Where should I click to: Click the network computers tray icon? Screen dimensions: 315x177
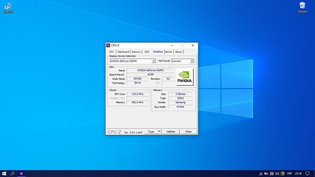coord(272,174)
